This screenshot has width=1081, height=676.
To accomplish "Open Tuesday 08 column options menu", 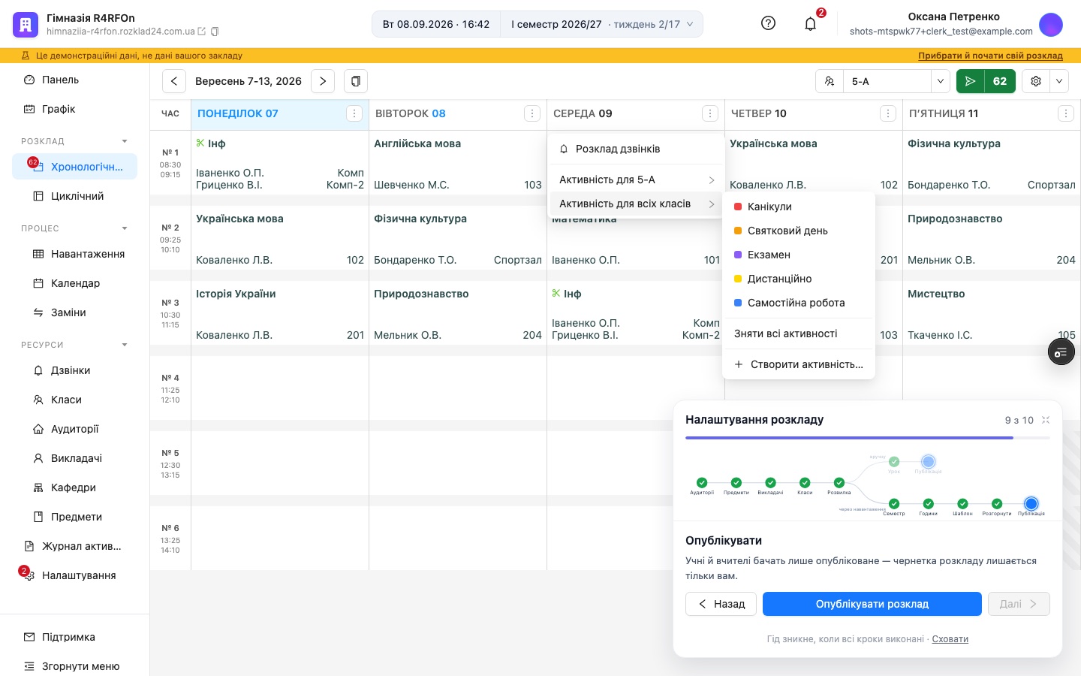I will coord(532,113).
